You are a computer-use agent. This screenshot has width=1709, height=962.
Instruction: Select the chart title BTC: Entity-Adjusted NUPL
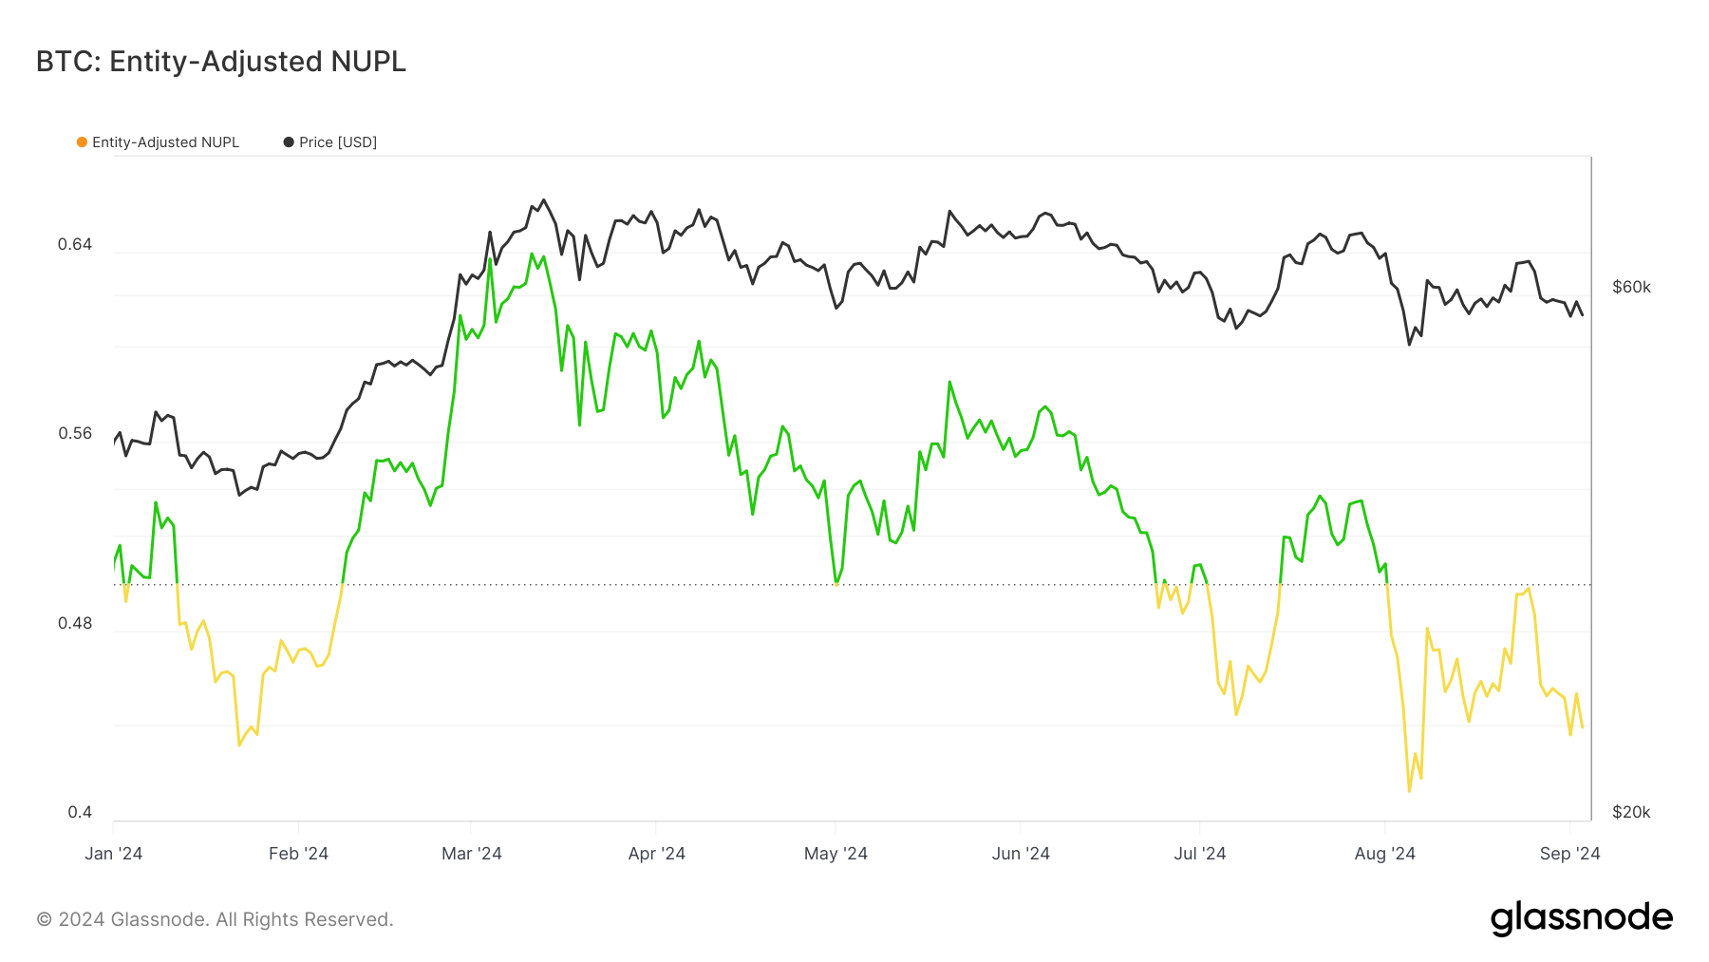(x=221, y=62)
